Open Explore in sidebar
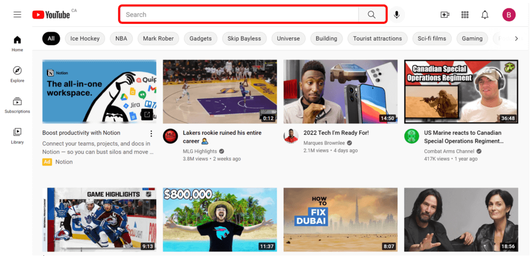Image resolution: width=531 pixels, height=256 pixels. [17, 75]
